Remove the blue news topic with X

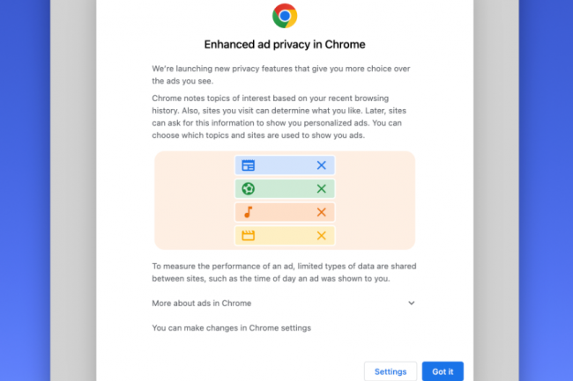[321, 165]
